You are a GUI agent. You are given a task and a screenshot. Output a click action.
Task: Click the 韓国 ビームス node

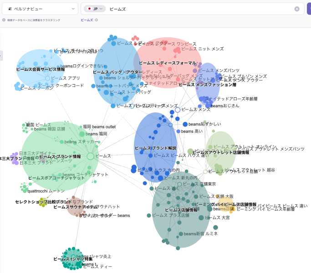(x=24, y=125)
